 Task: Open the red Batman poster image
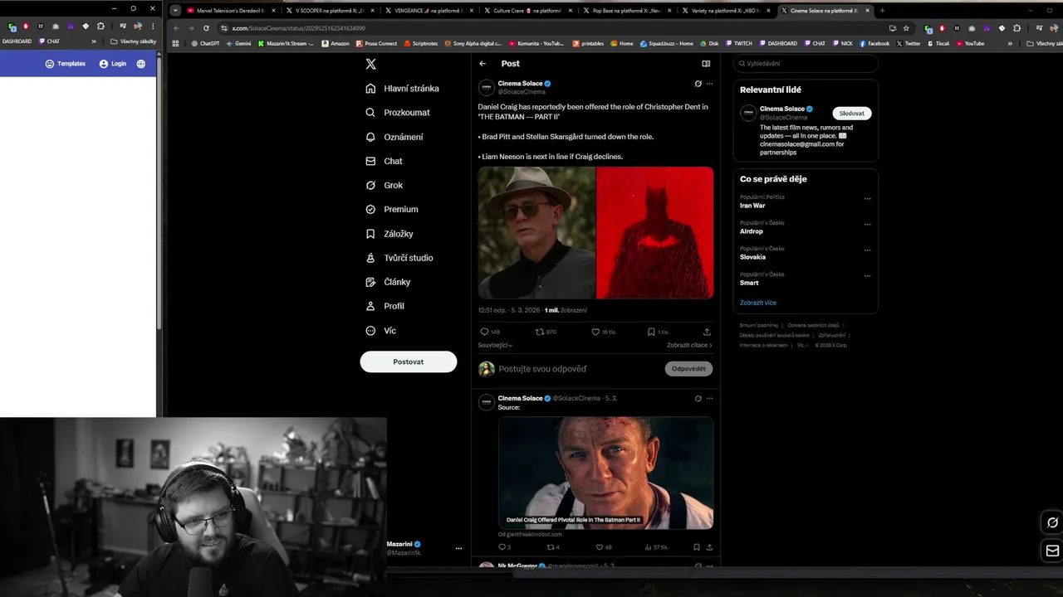[655, 232]
